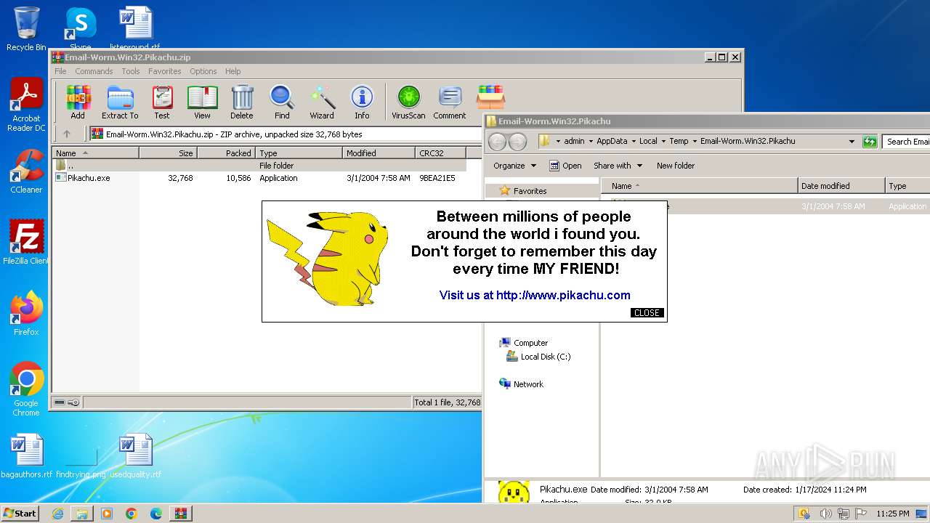
Task: Open Firefox desktop shortcut
Action: pos(26,314)
